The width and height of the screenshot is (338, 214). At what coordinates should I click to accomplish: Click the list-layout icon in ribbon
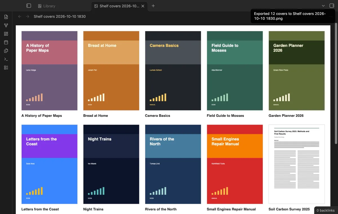point(6,68)
